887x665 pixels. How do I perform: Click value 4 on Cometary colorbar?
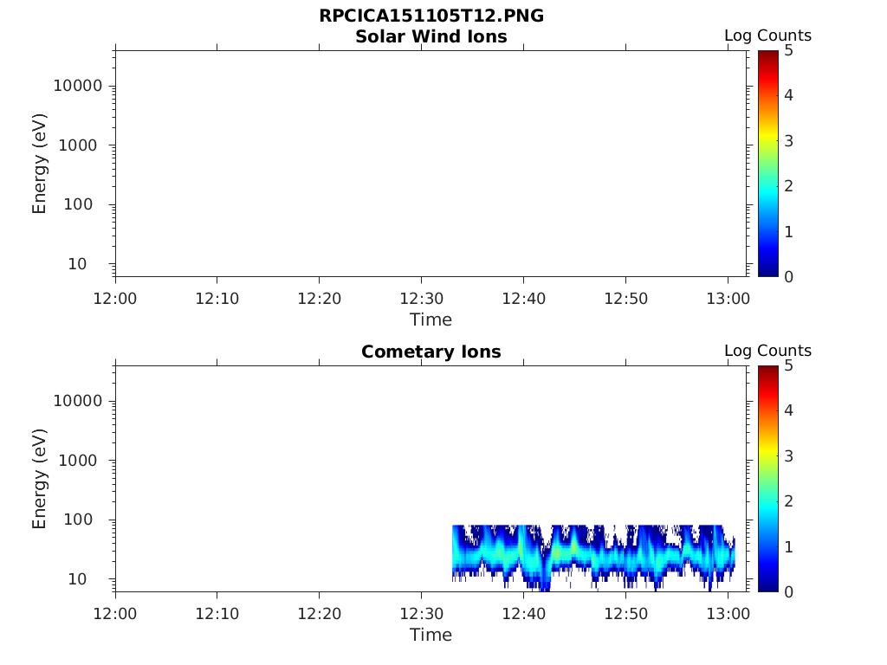[x=788, y=410]
